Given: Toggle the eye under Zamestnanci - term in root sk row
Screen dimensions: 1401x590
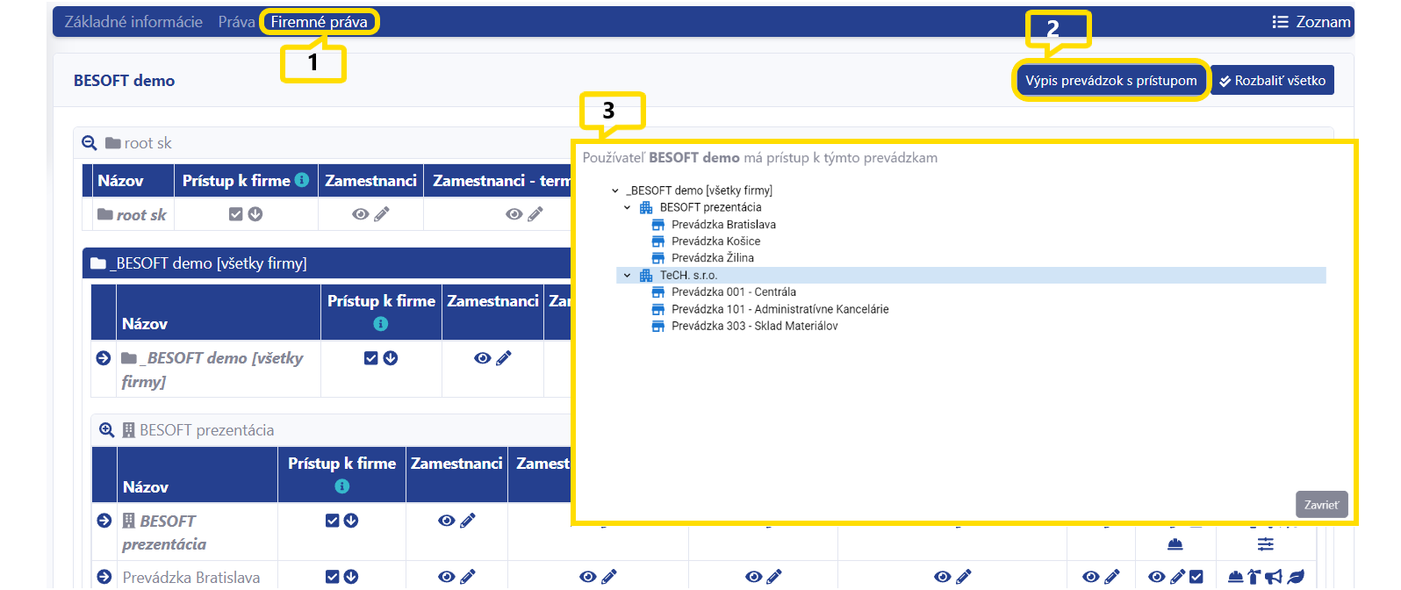Looking at the screenshot, I should 514,213.
